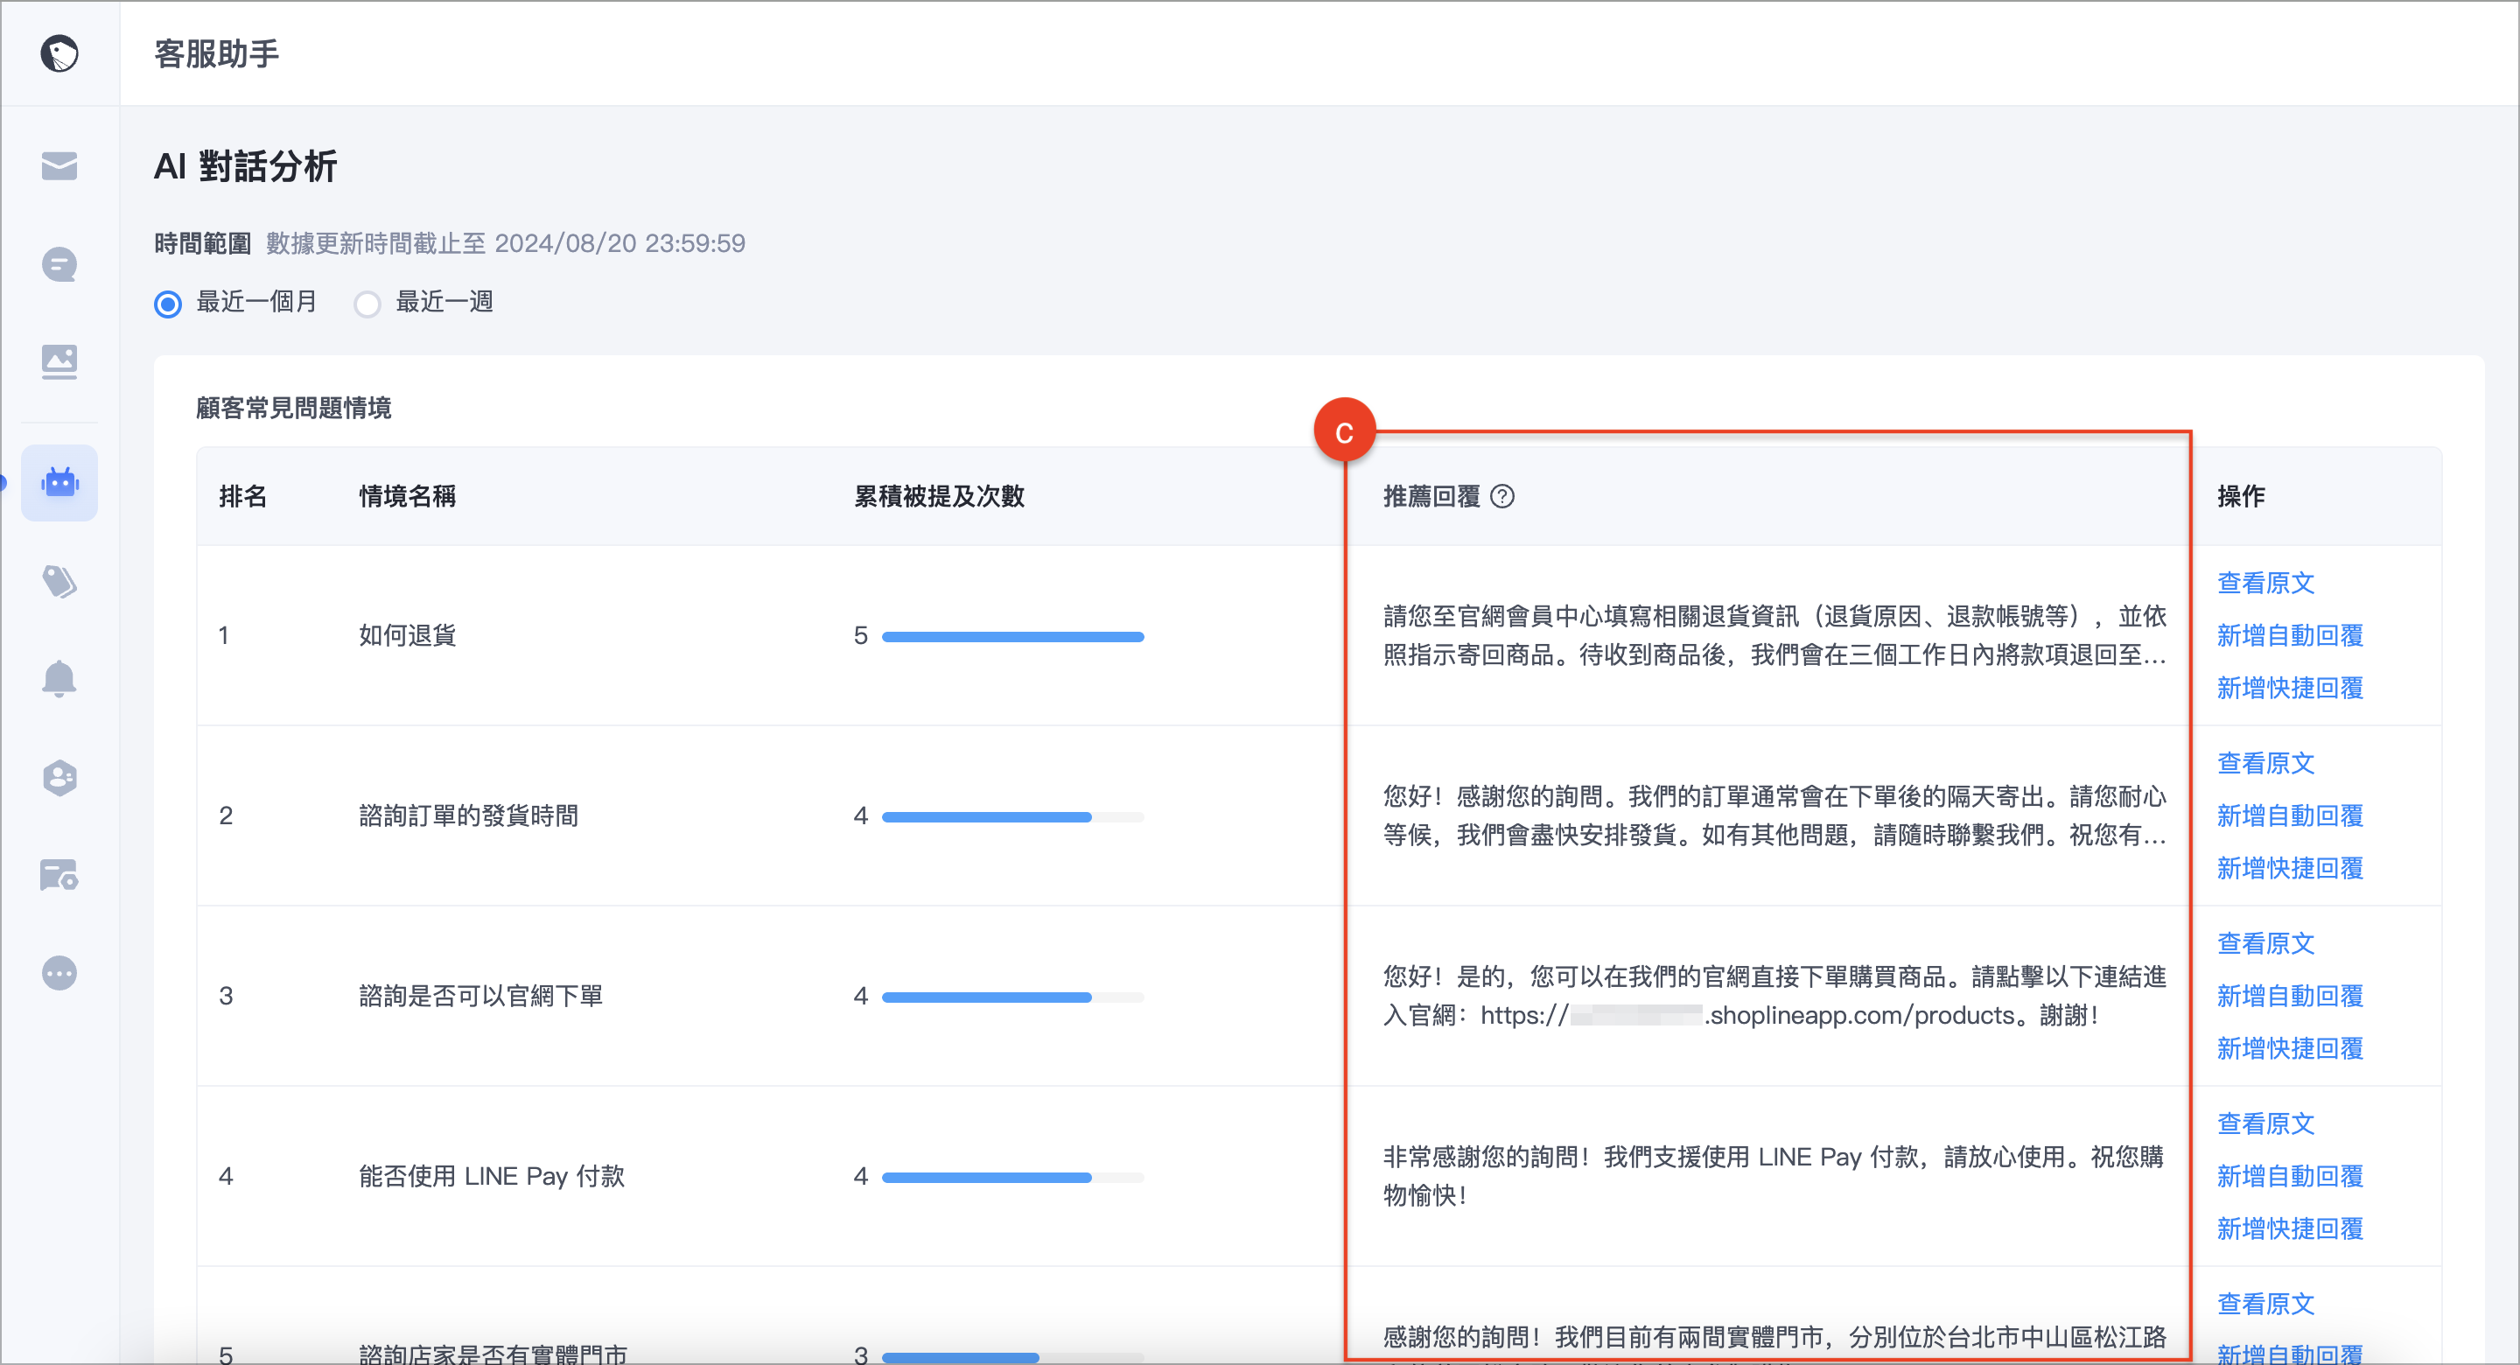Open the chat bubble icon in sidebar
The image size is (2520, 1365).
click(59, 264)
